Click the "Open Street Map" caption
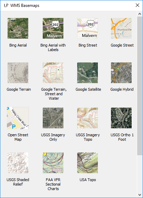This screenshot has width=143, height=198. click(x=18, y=137)
